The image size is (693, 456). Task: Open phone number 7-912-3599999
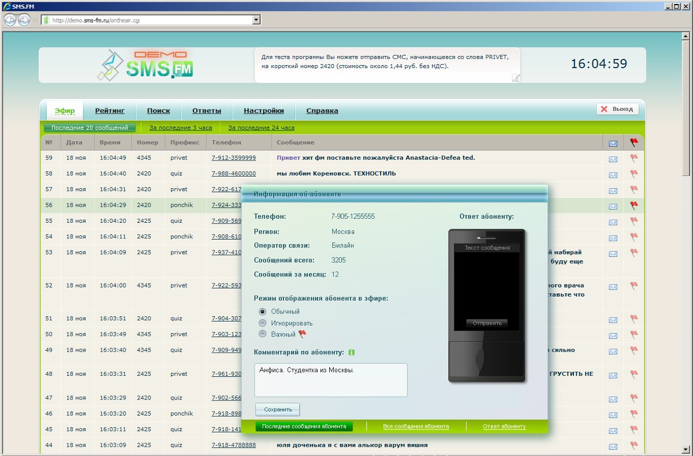pyautogui.click(x=234, y=158)
